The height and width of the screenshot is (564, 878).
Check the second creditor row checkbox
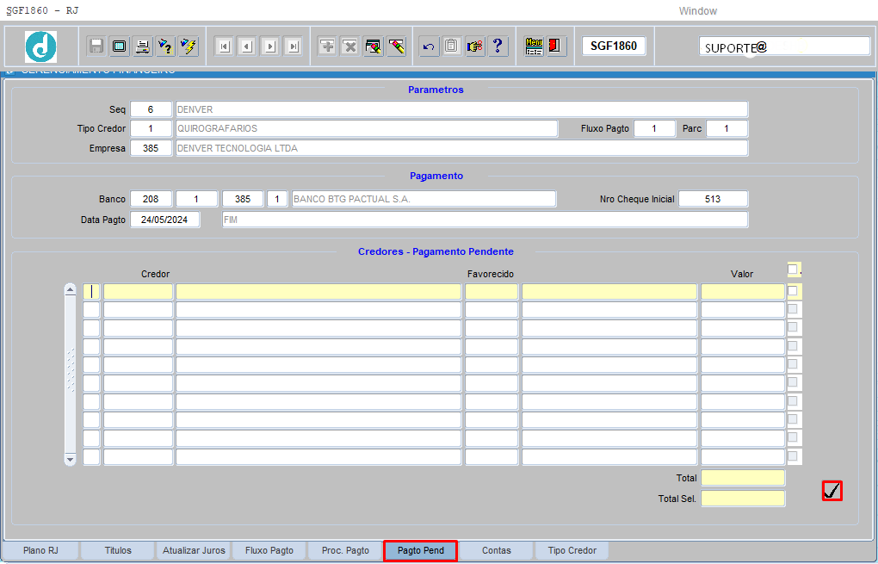coord(793,309)
